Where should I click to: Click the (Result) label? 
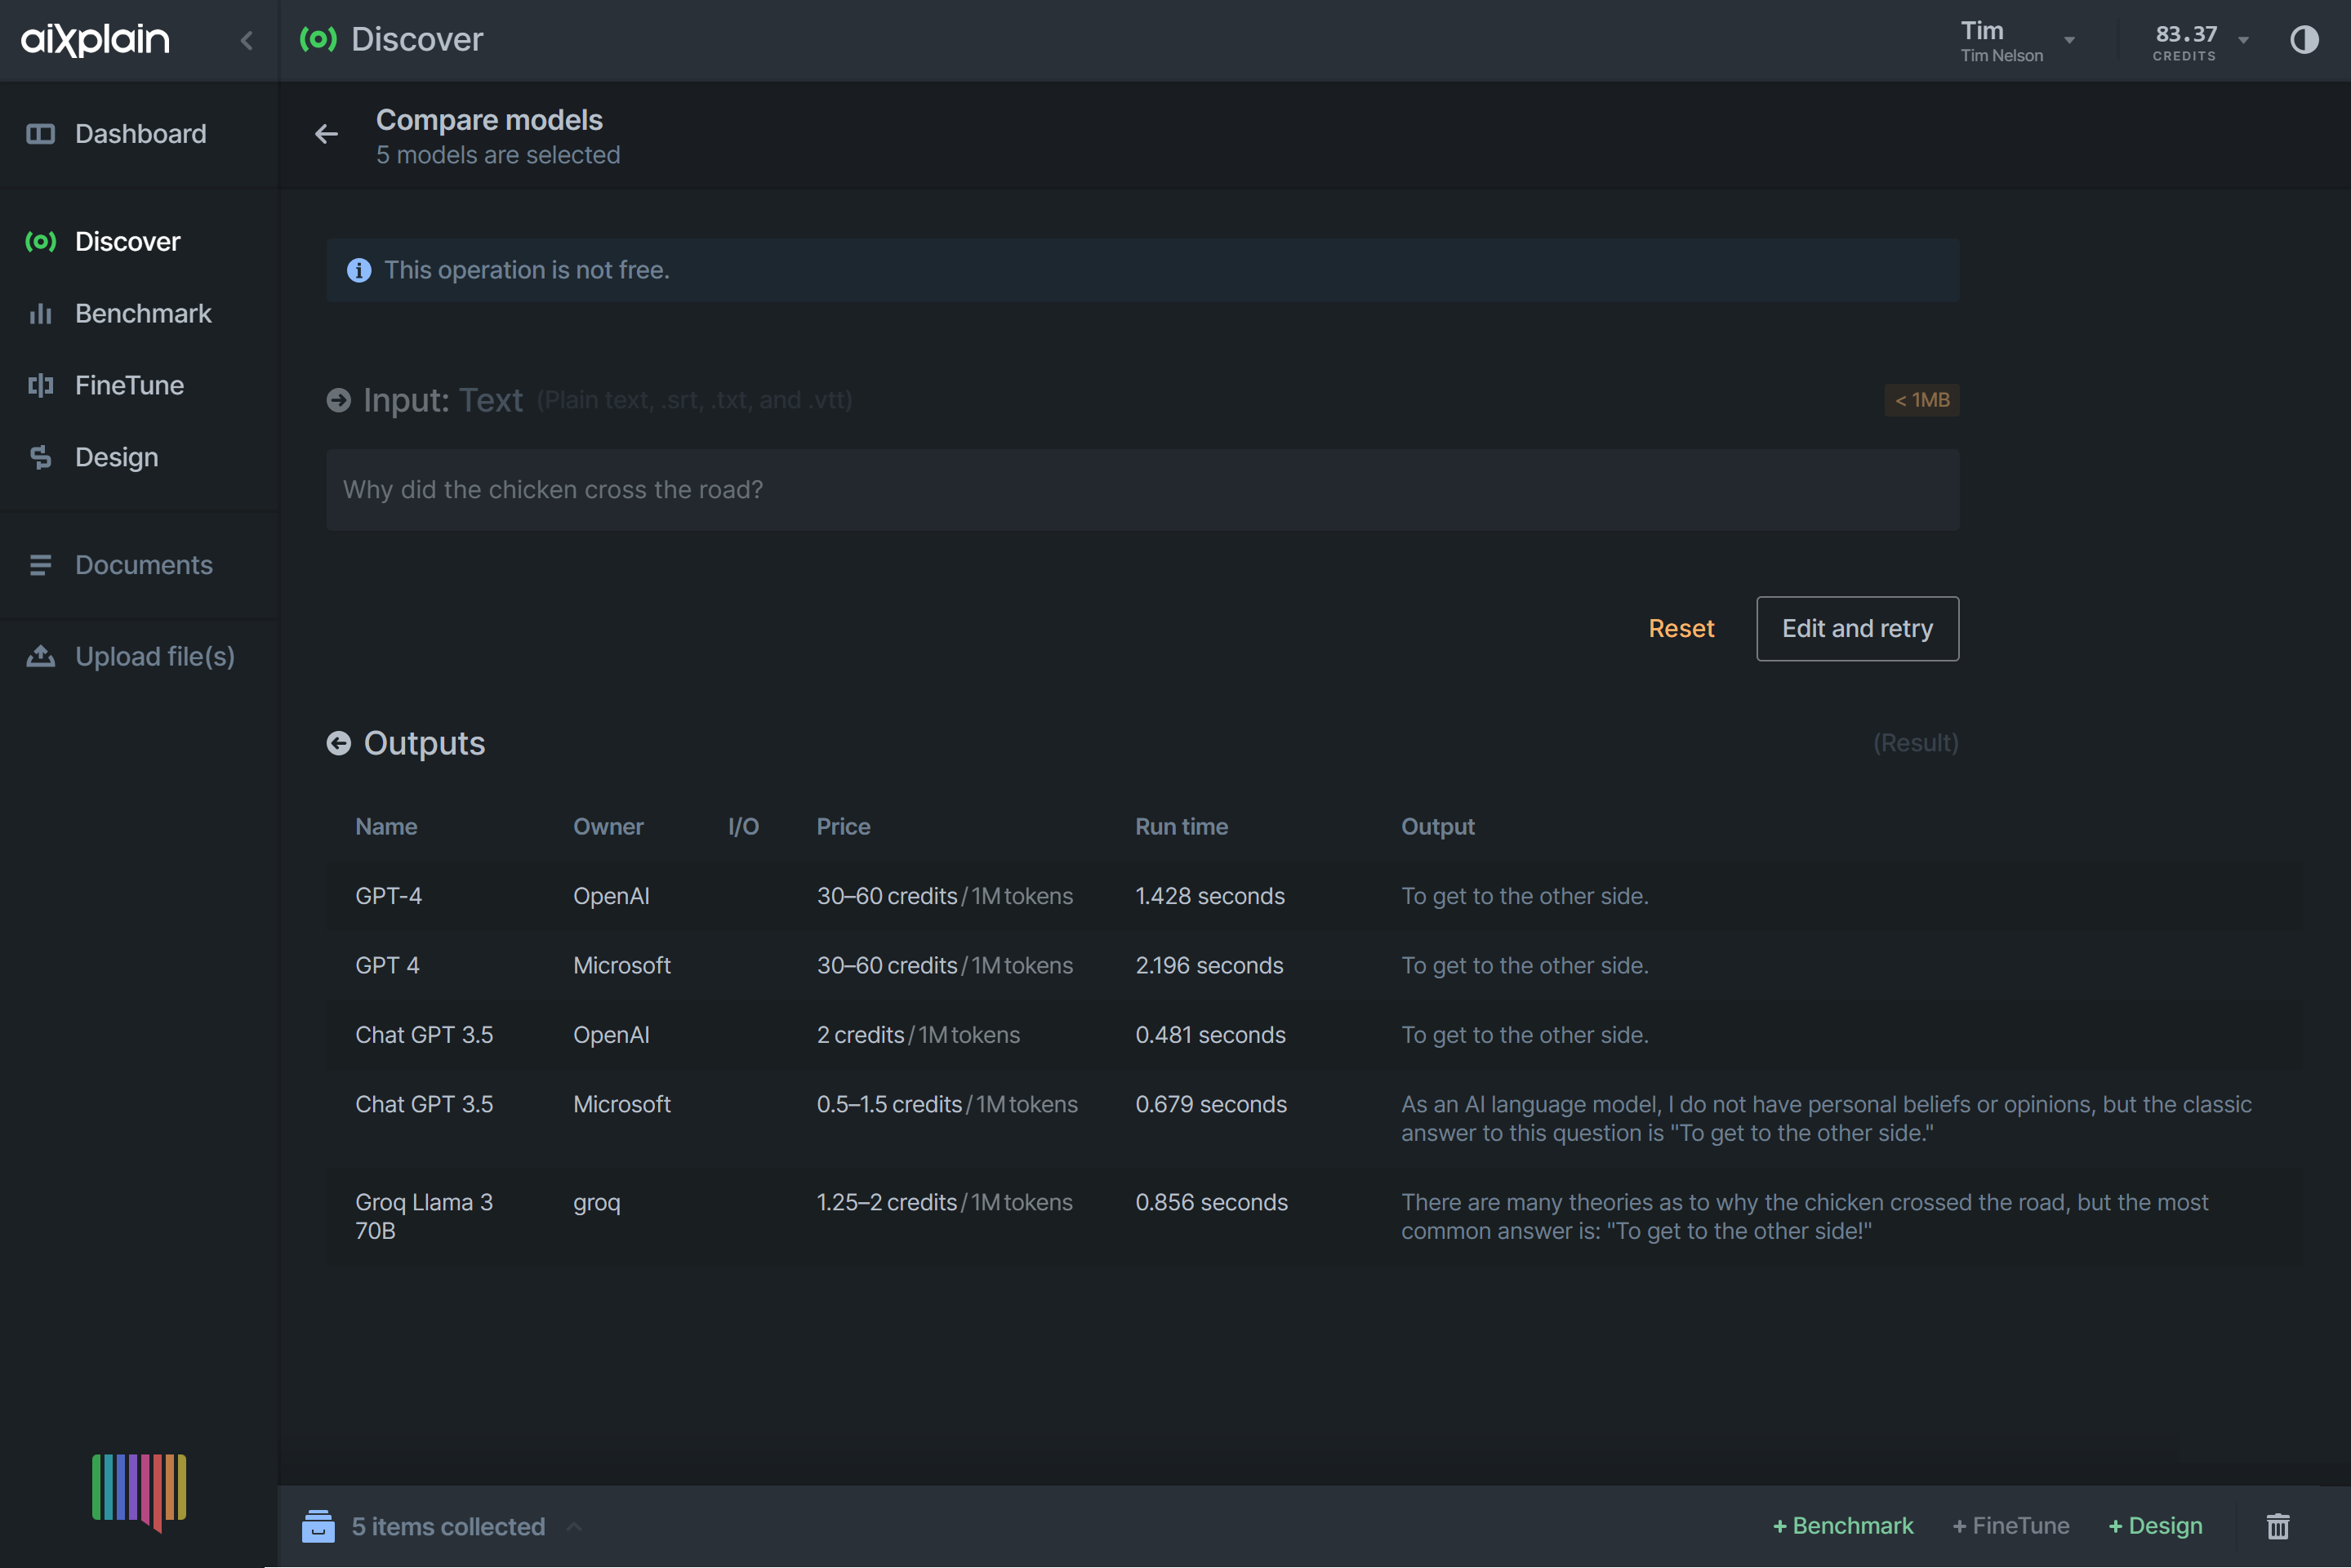point(1915,743)
